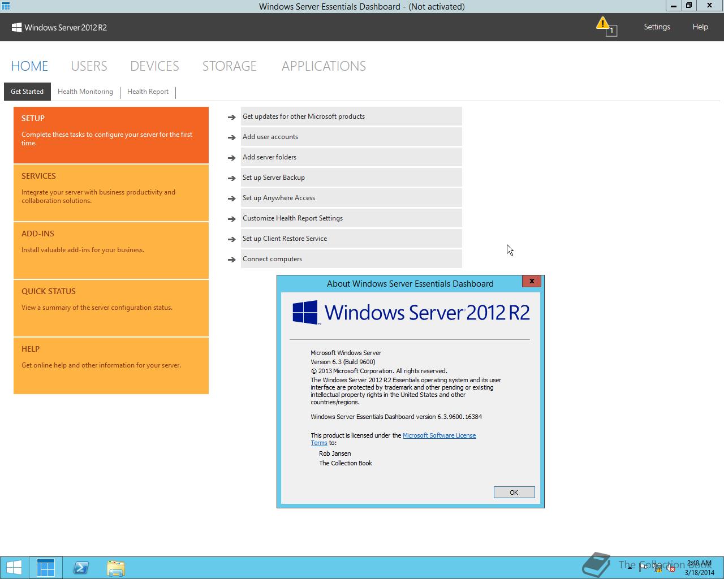This screenshot has width=724, height=579.
Task: Click the Add user accounts task
Action: pyautogui.click(x=351, y=137)
